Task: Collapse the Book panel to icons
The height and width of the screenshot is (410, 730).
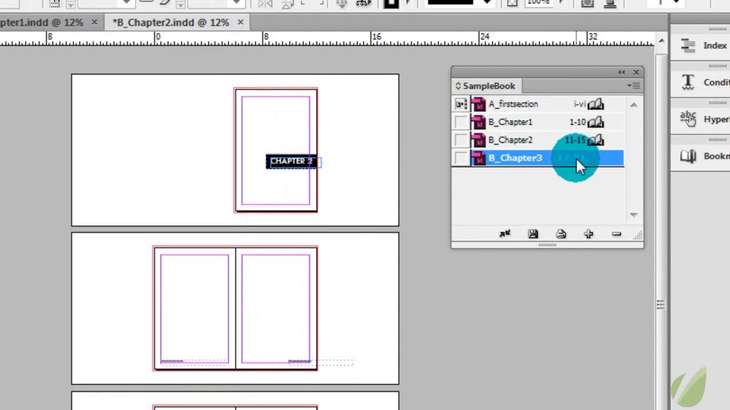Action: (621, 72)
